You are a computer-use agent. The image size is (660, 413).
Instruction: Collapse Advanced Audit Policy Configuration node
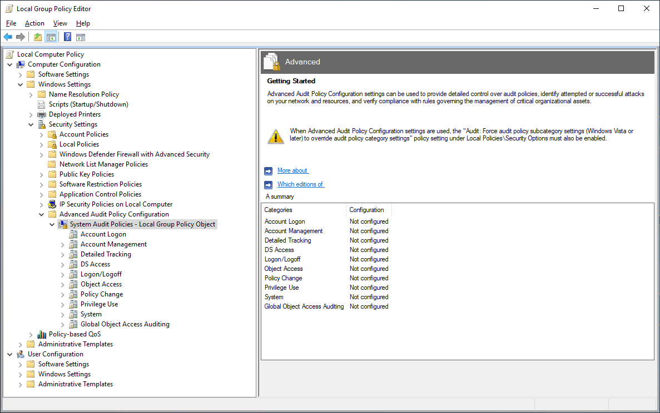[41, 214]
